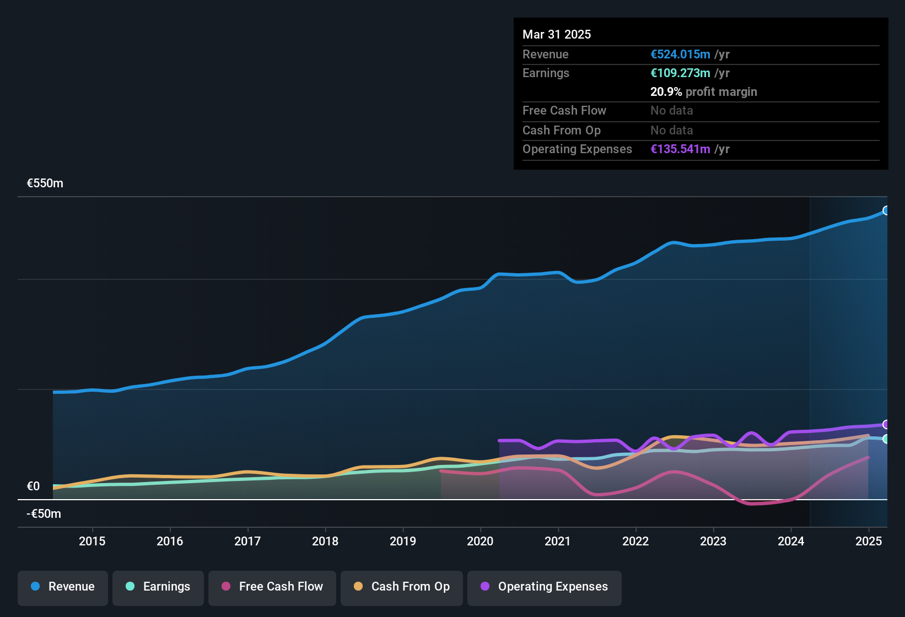Viewport: 905px width, 617px height.
Task: Select the 2020 label on the x-axis
Action: pyautogui.click(x=481, y=541)
